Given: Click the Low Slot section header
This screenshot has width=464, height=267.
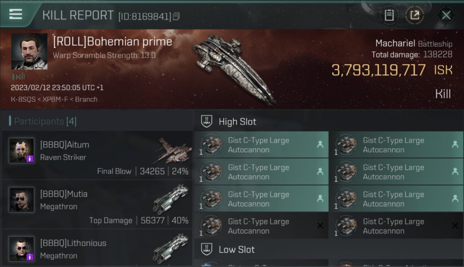Looking at the screenshot, I should pos(237,250).
